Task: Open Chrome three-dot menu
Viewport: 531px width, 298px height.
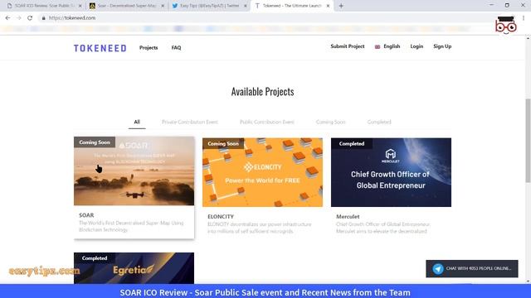Action: [x=524, y=18]
